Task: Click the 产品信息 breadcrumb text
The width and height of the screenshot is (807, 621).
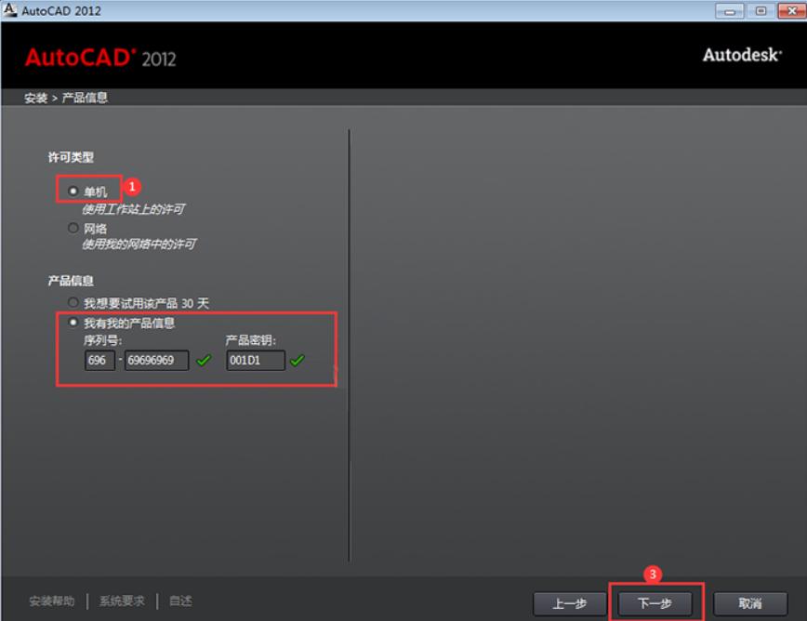Action: [x=85, y=98]
